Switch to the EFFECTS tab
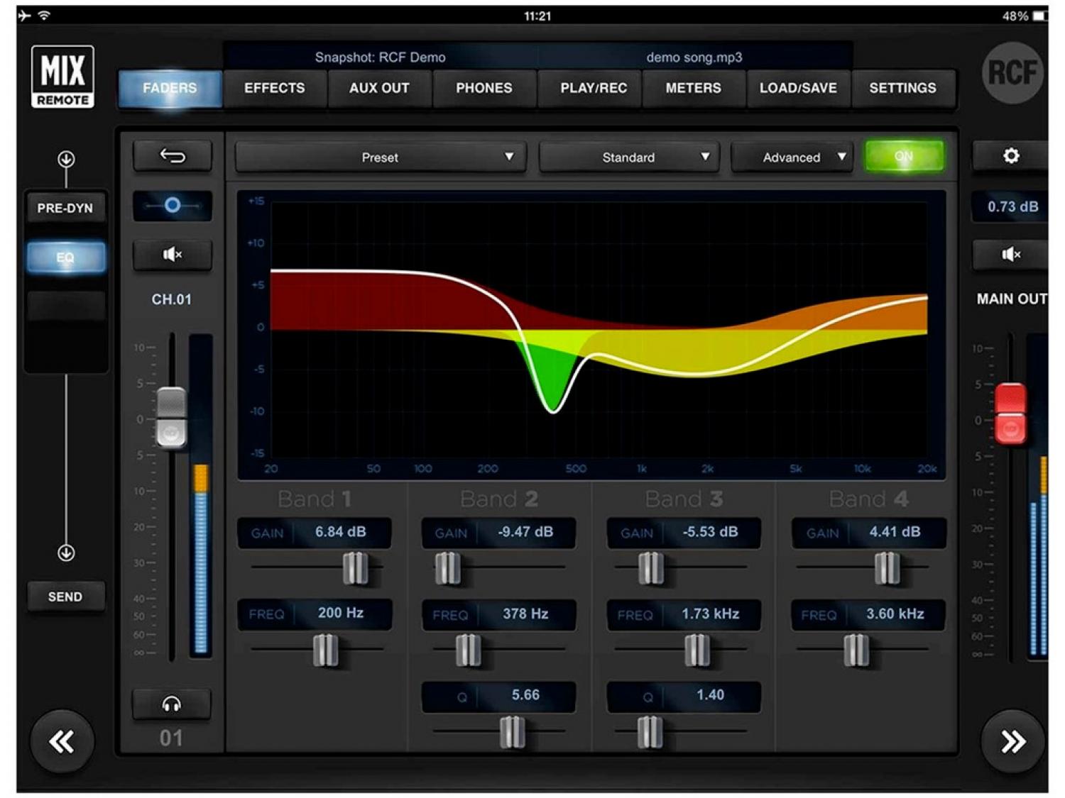Screen dimensions: 1065x798 point(274,88)
